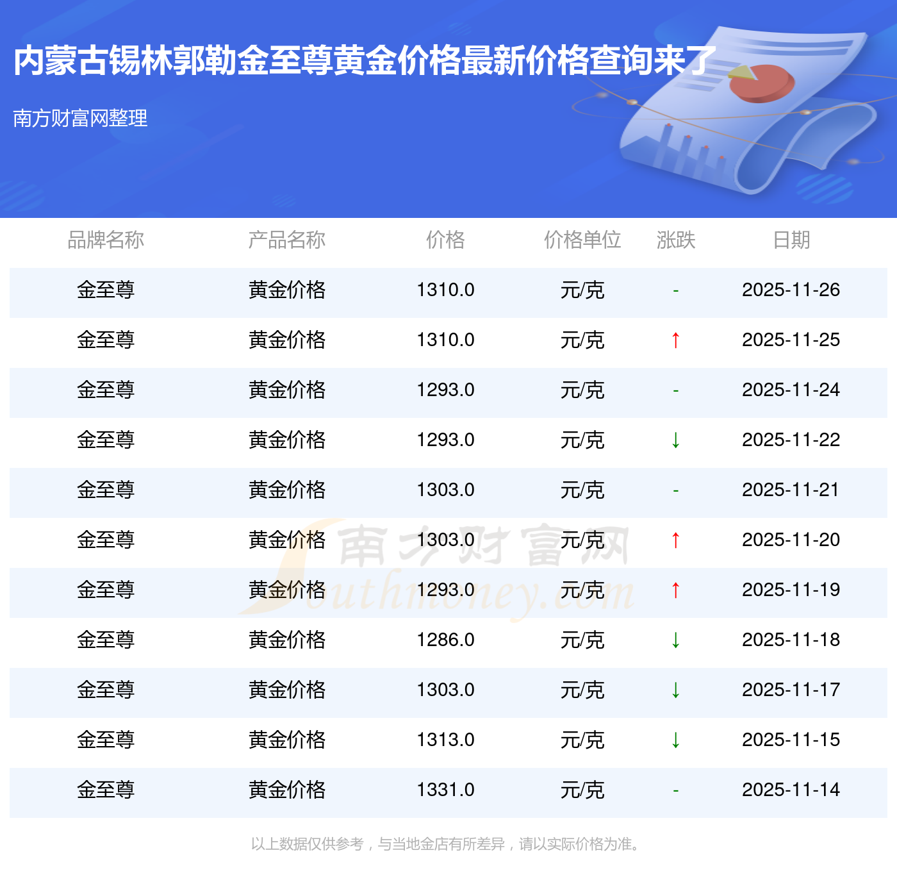Click the 1286.0 price value
Screen dimensions: 897x873
(x=445, y=640)
